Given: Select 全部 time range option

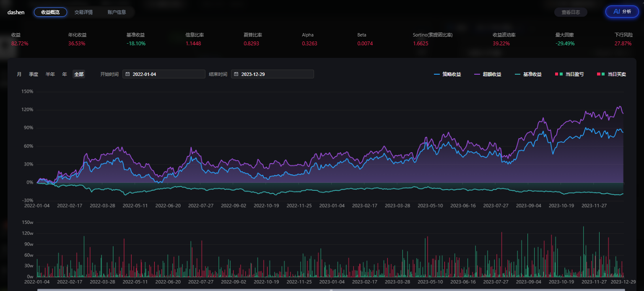Looking at the screenshot, I should 79,74.
